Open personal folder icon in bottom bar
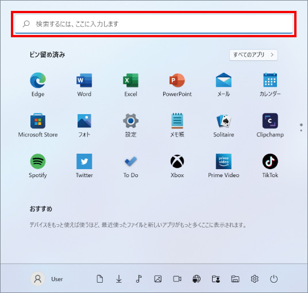 click(x=215, y=279)
